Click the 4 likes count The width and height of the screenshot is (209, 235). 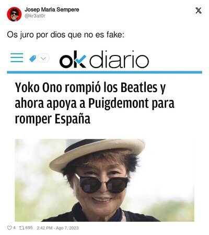(14, 228)
